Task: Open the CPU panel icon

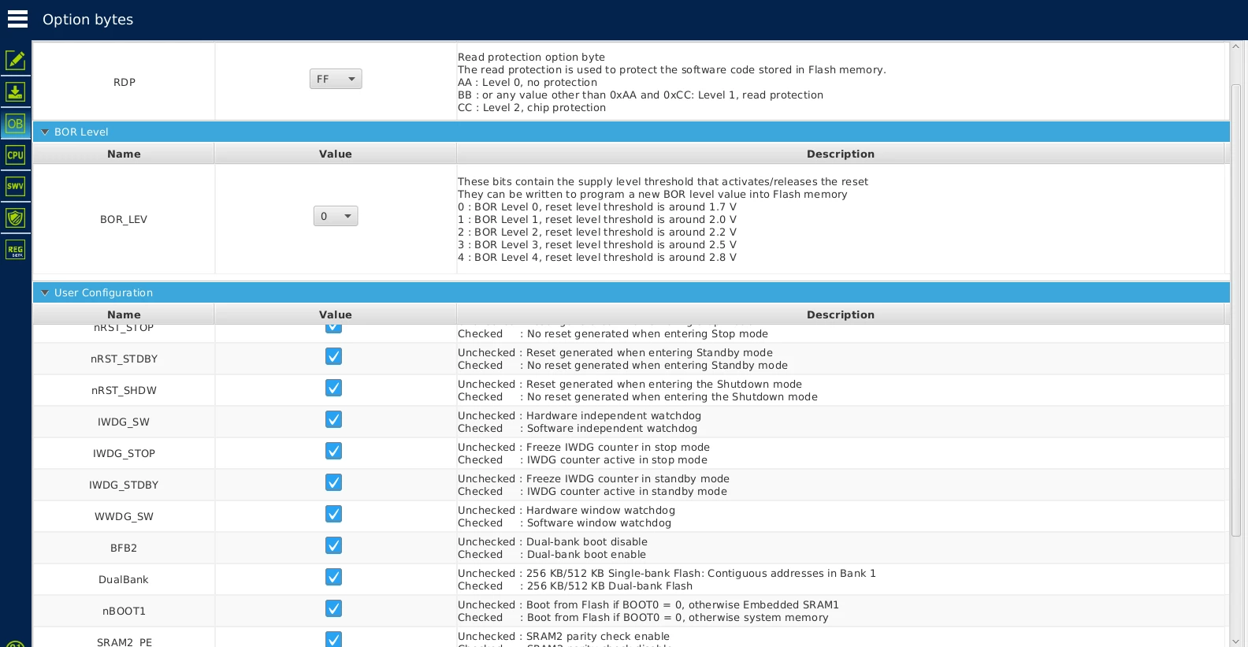Action: coord(15,155)
